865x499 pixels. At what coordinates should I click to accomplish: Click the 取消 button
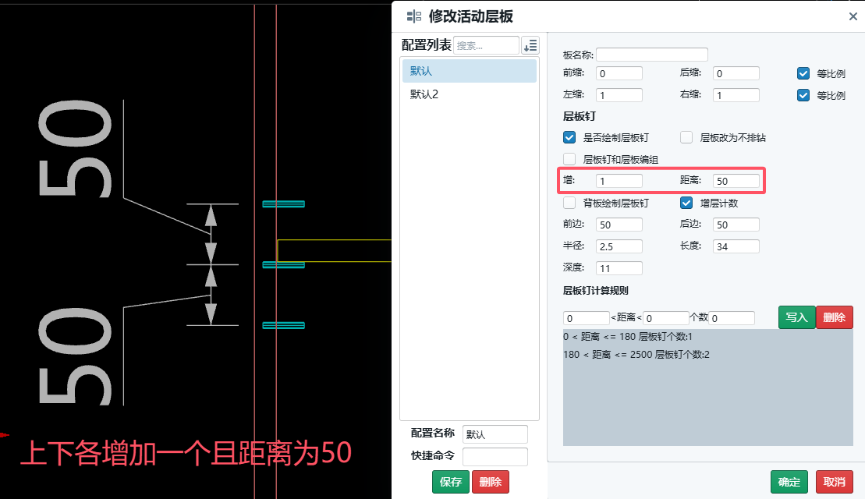tap(835, 482)
